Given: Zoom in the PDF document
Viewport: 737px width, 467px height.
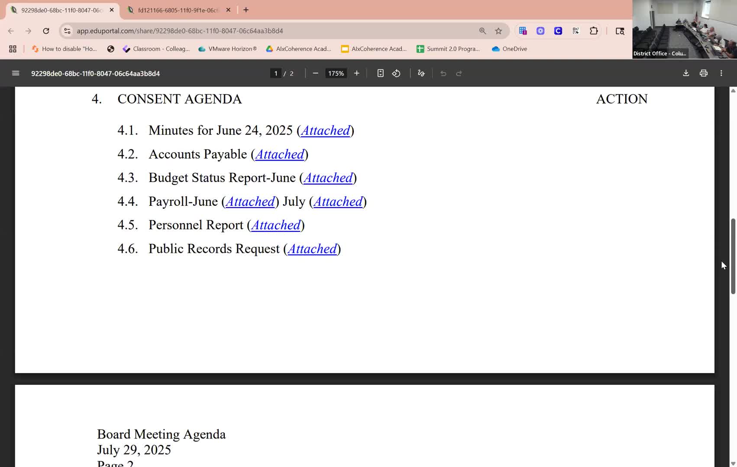Looking at the screenshot, I should [x=356, y=74].
